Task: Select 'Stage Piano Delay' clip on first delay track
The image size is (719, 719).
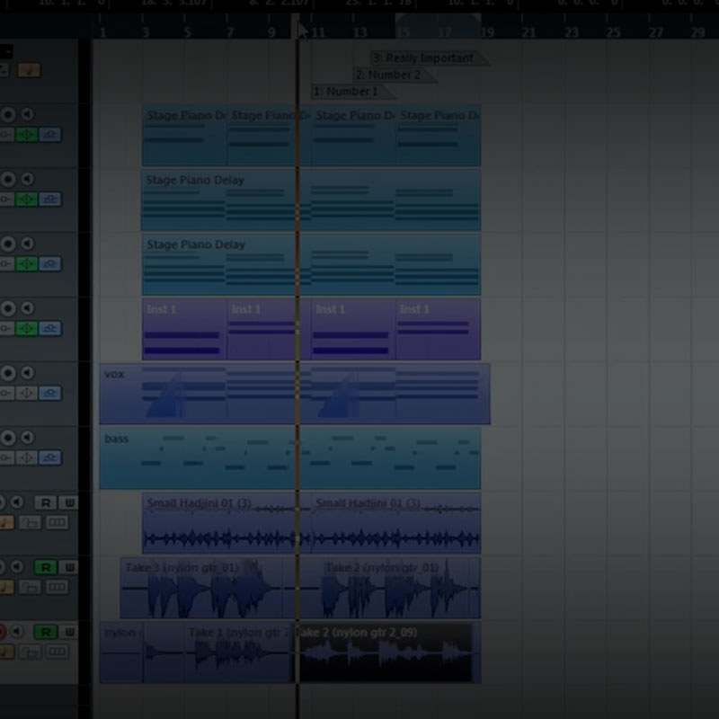Action: pos(310,200)
